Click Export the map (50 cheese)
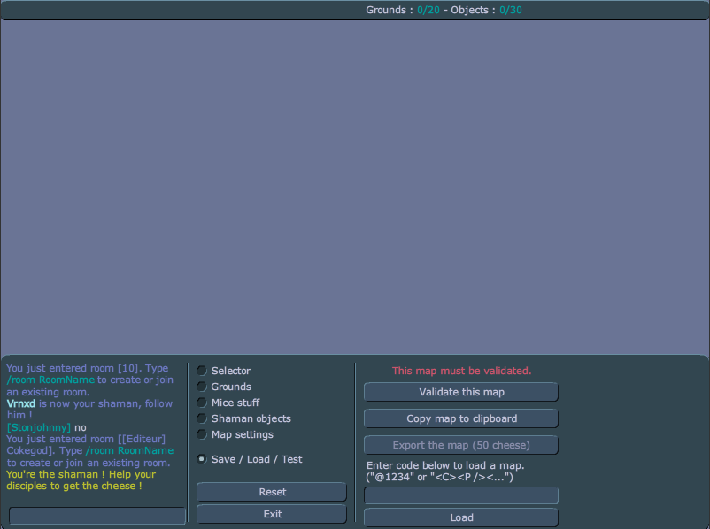Image resolution: width=710 pixels, height=529 pixels. [460, 445]
